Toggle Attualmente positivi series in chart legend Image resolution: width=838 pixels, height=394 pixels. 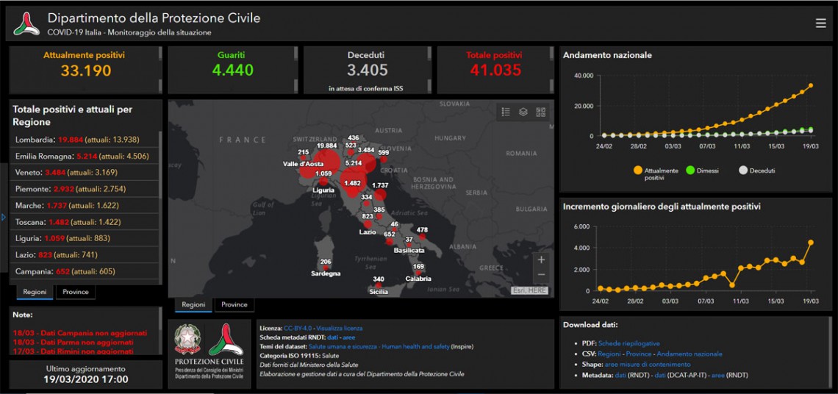click(x=656, y=173)
